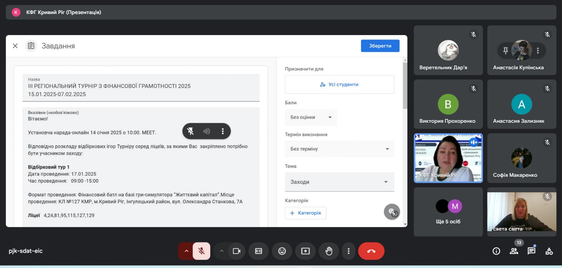
Task: Click the presenter K avatar badge
Action: pos(16,12)
